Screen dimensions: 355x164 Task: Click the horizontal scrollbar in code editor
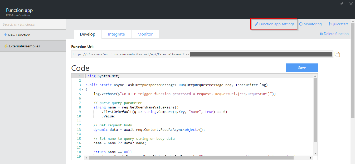(x=191, y=158)
